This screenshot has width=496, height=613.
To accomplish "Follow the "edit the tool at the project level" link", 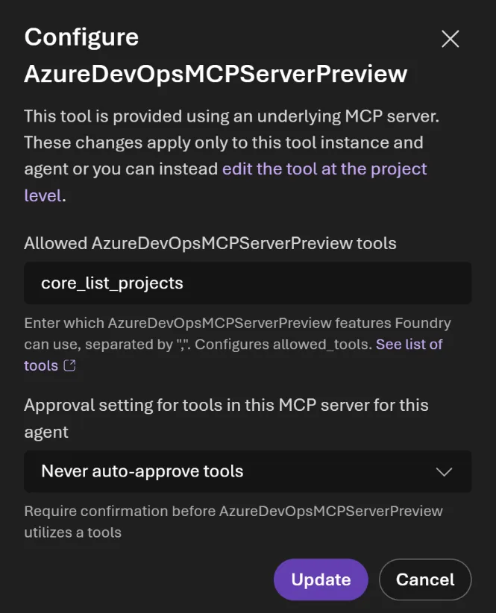I will (324, 169).
